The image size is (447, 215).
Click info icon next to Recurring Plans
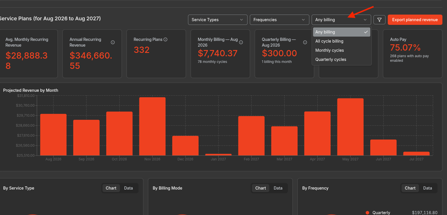(165, 39)
